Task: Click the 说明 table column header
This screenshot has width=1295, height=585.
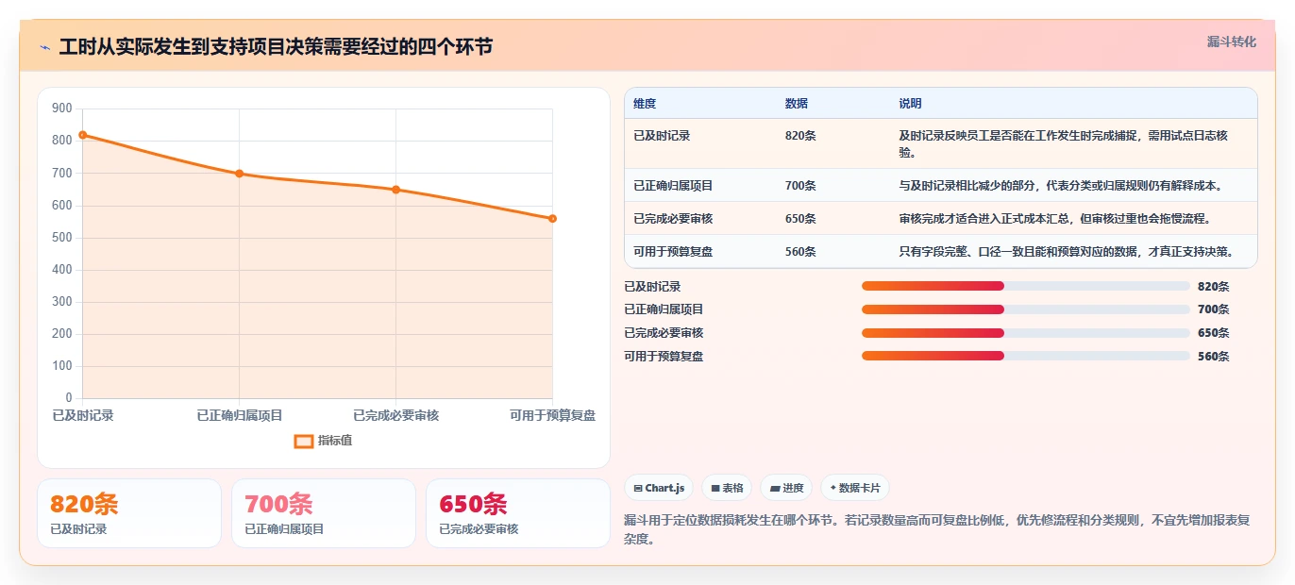Action: [910, 104]
